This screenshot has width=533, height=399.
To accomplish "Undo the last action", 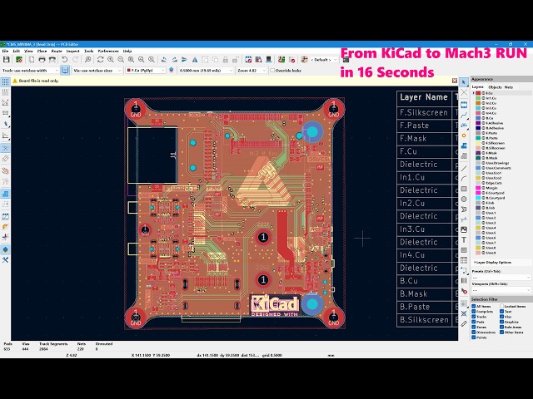I will 65,60.
